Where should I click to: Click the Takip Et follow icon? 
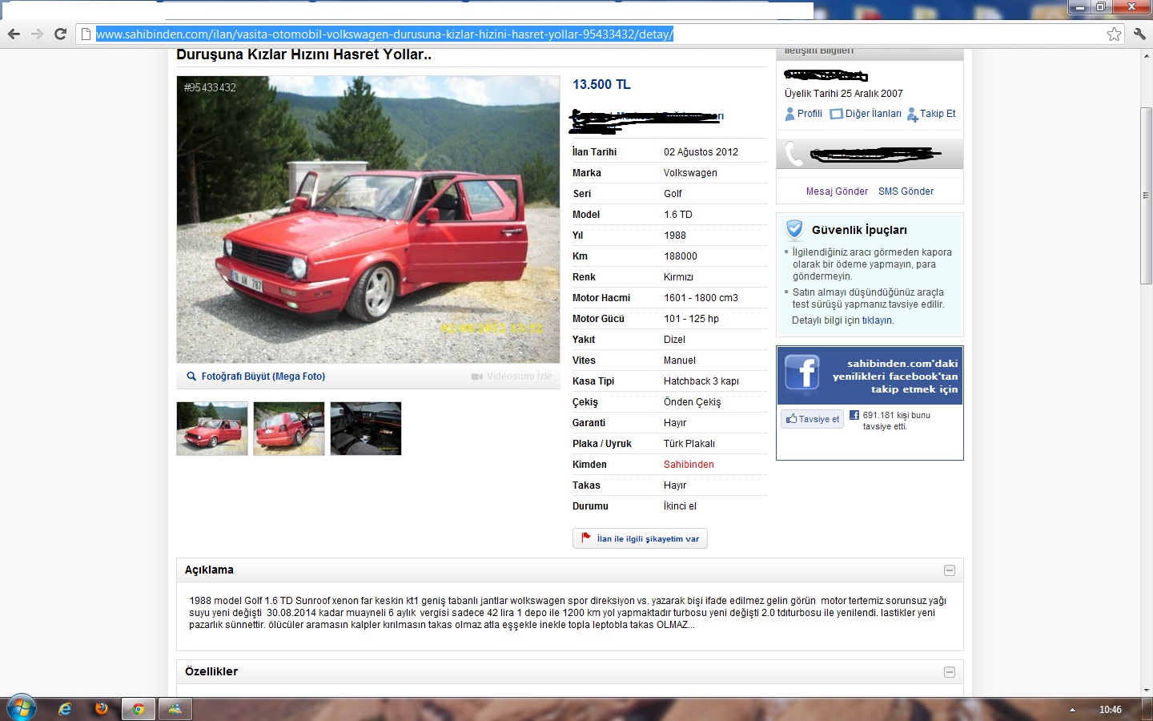912,115
